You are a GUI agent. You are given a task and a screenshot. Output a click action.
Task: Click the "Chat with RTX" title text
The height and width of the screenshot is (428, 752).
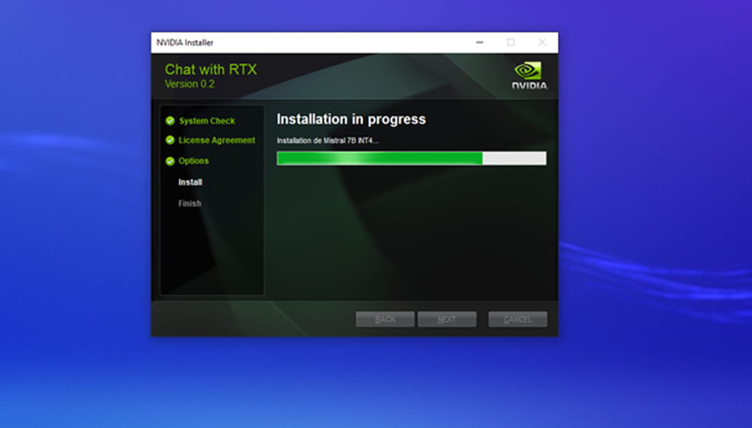(211, 70)
